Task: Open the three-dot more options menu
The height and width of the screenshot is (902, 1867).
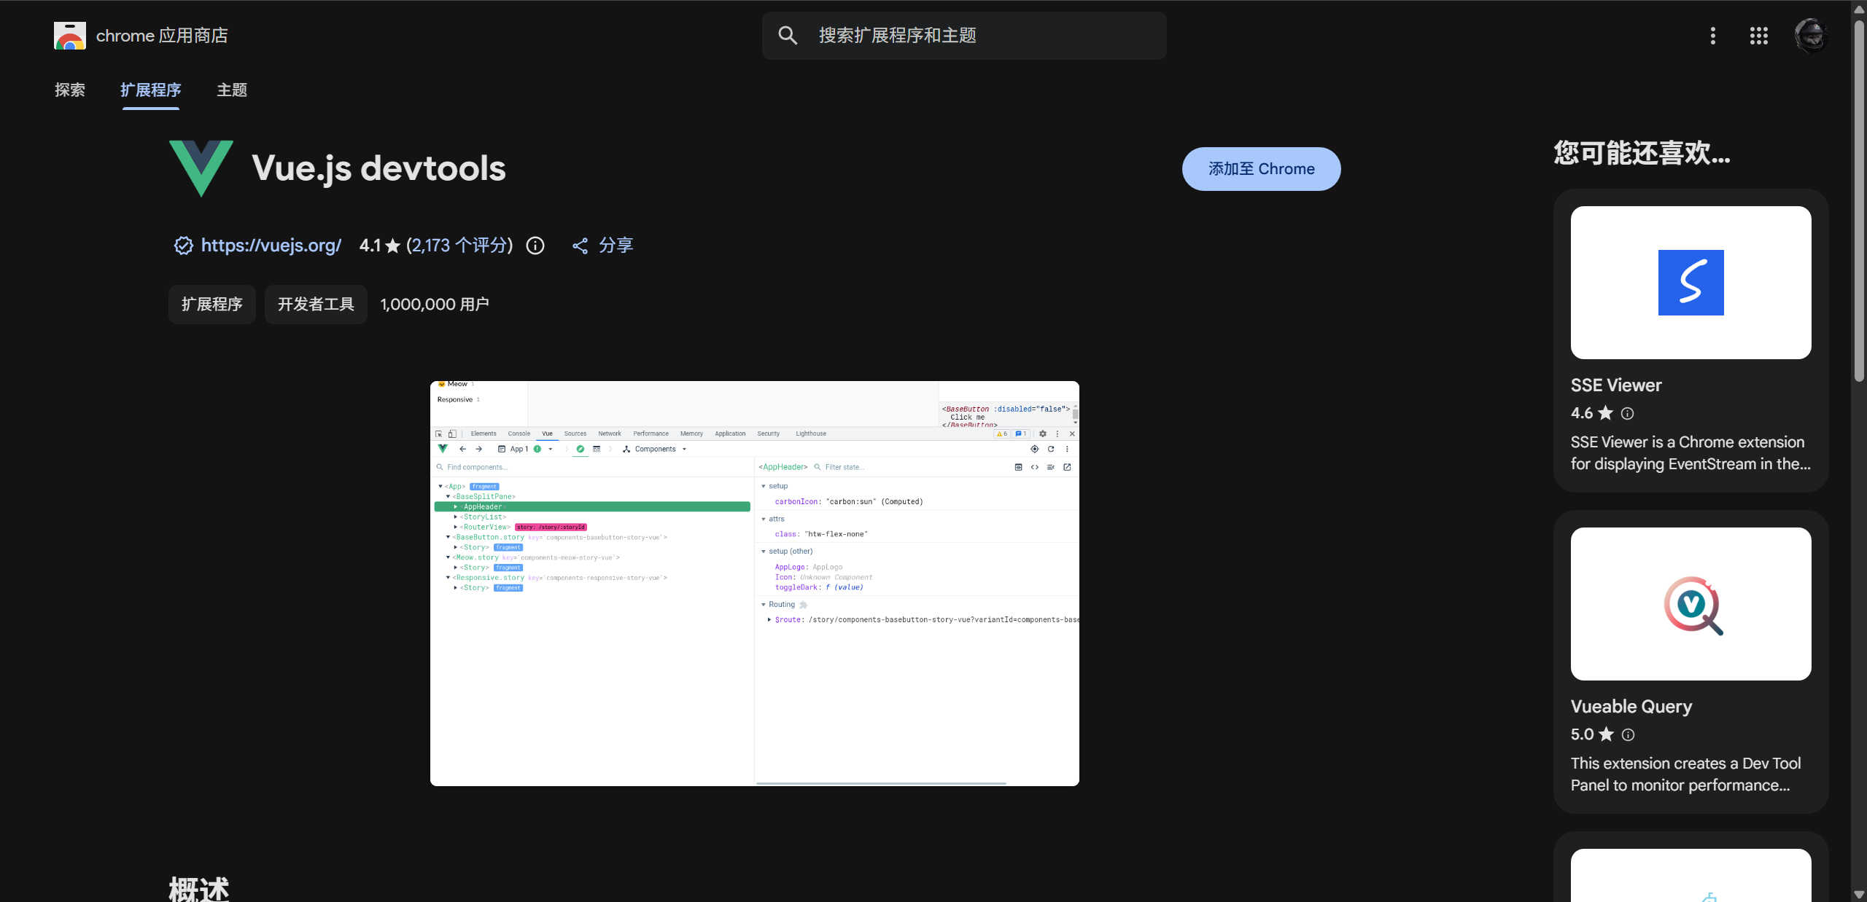Action: click(1713, 36)
